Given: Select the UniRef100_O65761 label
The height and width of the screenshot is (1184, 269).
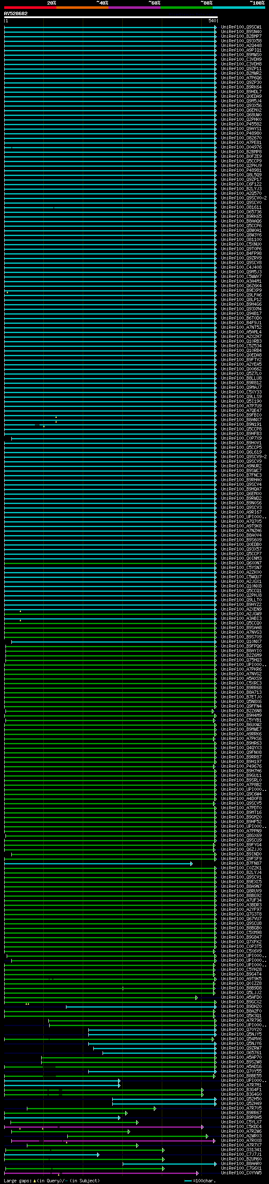Looking at the screenshot, I should pyautogui.click(x=241, y=1053).
